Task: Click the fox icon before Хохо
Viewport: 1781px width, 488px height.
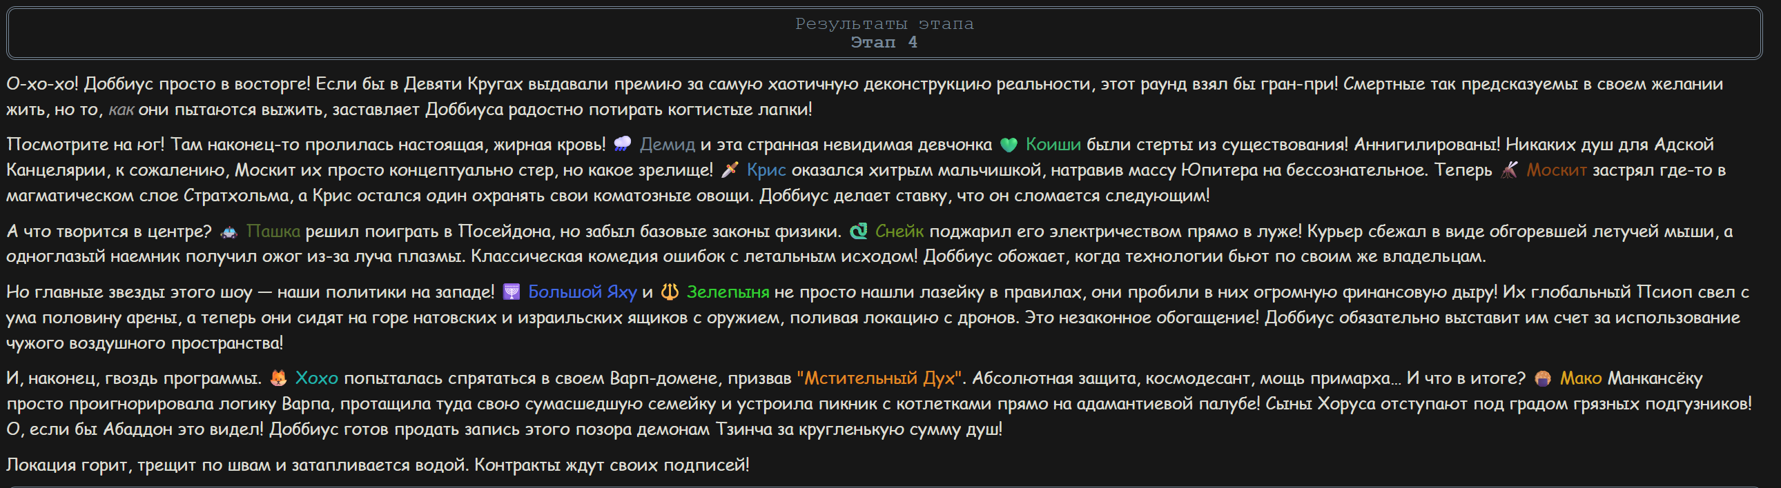Action: click(278, 378)
